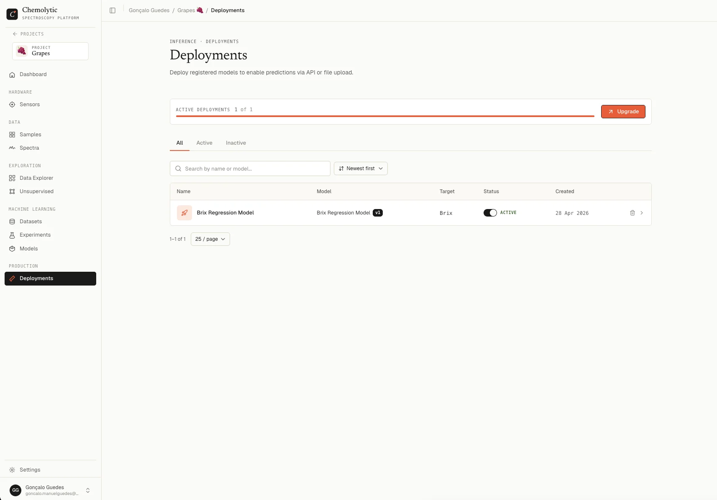Toggle the sidebar panel icon
The height and width of the screenshot is (500, 717).
click(x=113, y=10)
